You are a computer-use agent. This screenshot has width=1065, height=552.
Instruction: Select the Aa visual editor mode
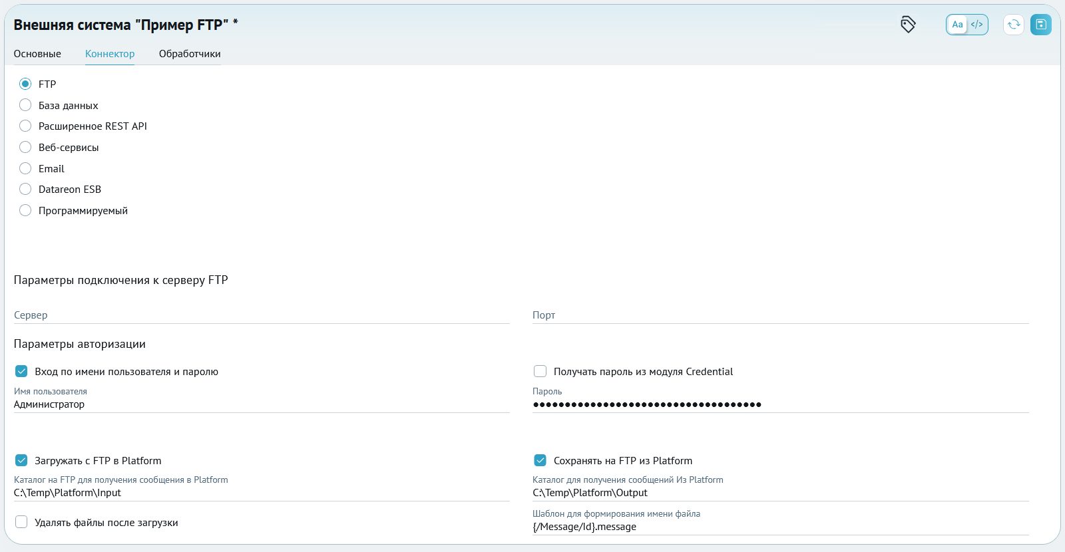pyautogui.click(x=957, y=25)
